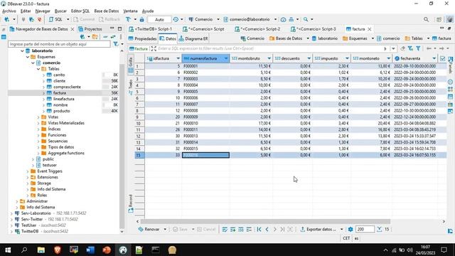Viewport: 455px width, 256px height.
Task: Open File Explorer from taskbar
Action: 41,250
